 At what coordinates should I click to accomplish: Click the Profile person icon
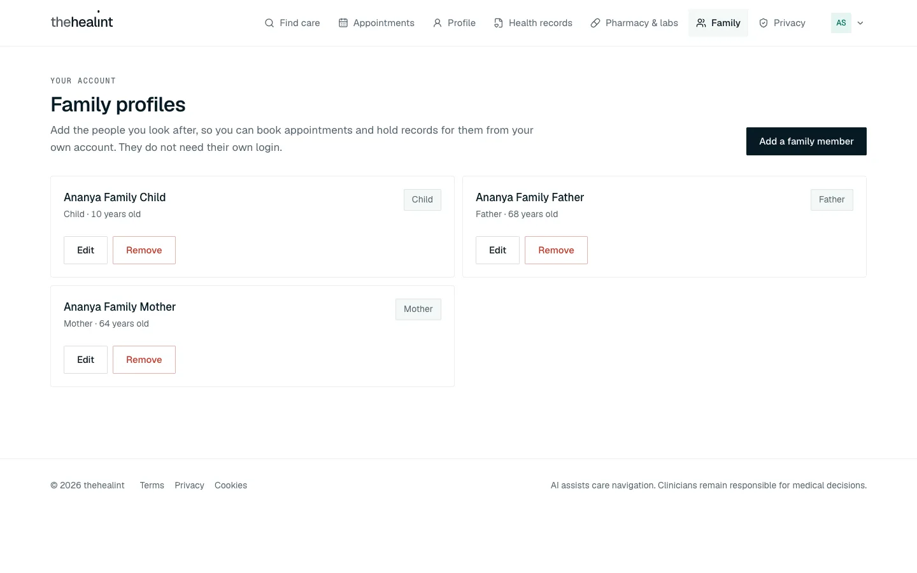coord(437,23)
